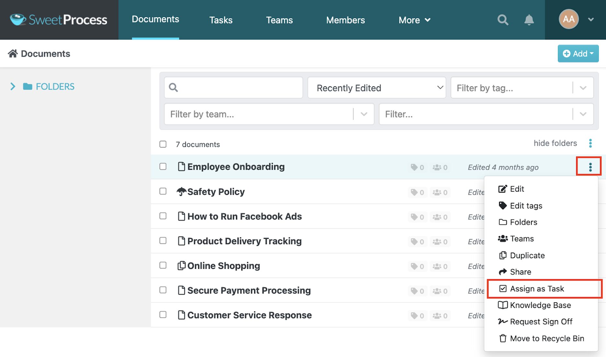Check the Safety Policy checkbox
Screen dimensions: 606x357
[163, 191]
